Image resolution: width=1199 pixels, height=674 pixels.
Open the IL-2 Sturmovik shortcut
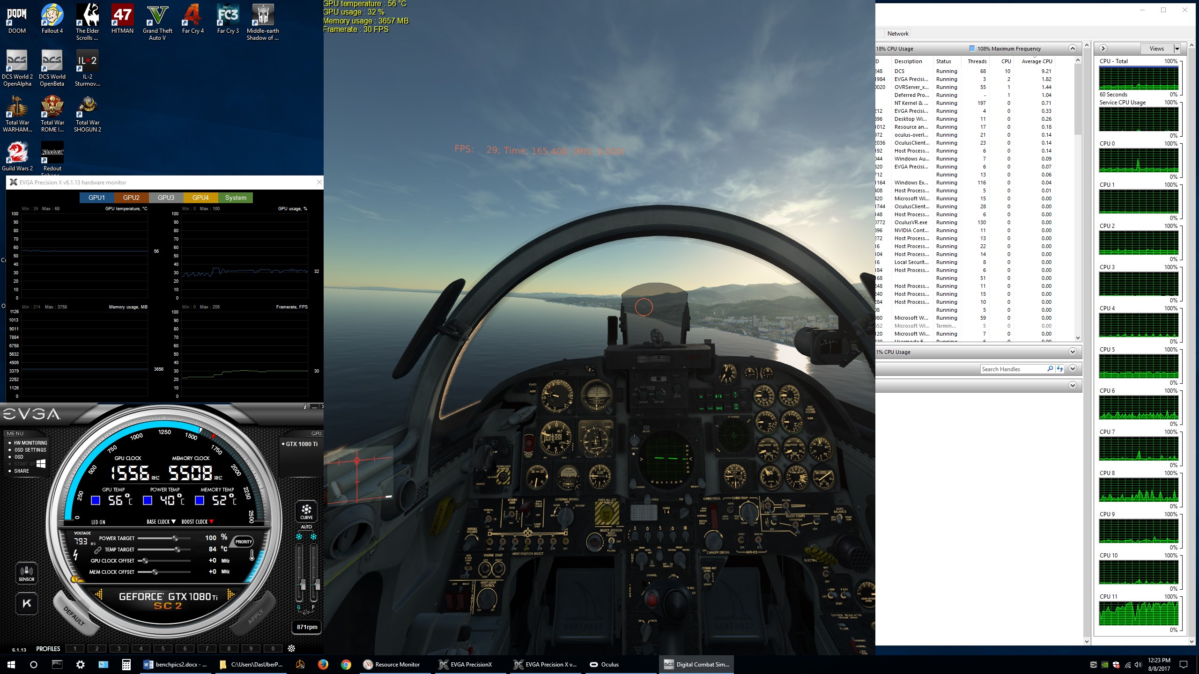[87, 68]
